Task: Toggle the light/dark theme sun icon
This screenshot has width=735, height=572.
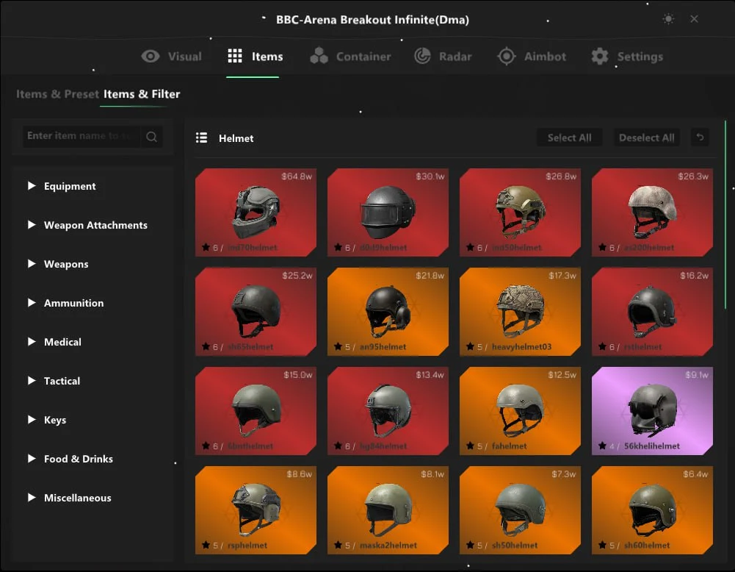Action: (x=668, y=19)
